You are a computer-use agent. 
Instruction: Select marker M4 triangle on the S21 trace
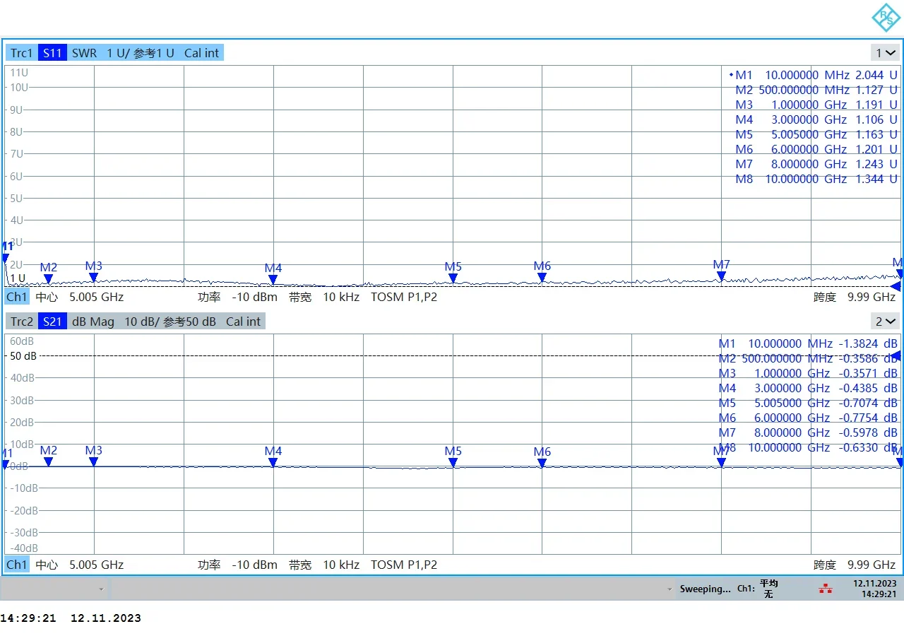click(x=273, y=463)
